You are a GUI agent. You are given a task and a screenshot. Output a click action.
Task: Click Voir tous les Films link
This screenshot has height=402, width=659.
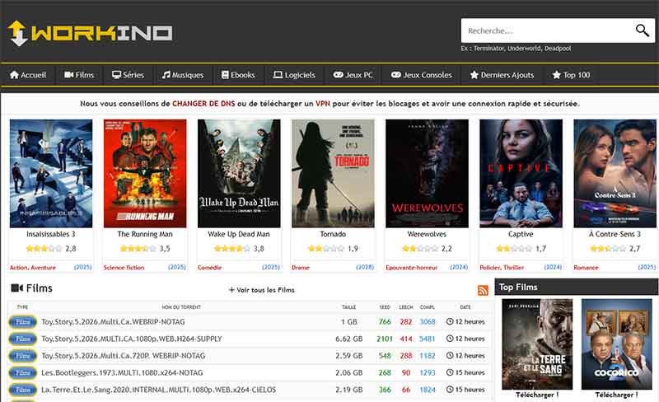(261, 290)
